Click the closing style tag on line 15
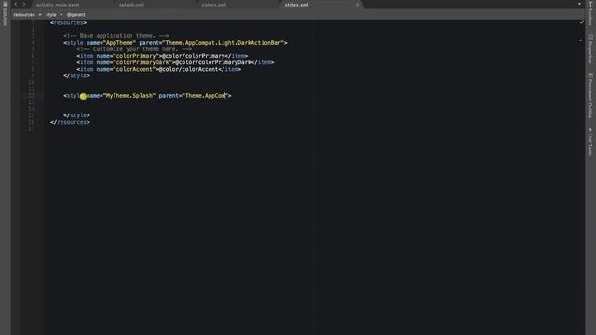The height and width of the screenshot is (335, 596). 76,115
